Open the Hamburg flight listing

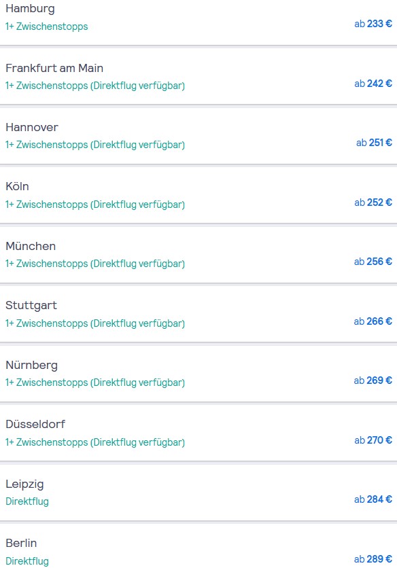(198, 22)
